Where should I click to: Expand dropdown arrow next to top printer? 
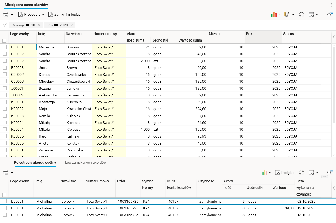click(x=12, y=15)
